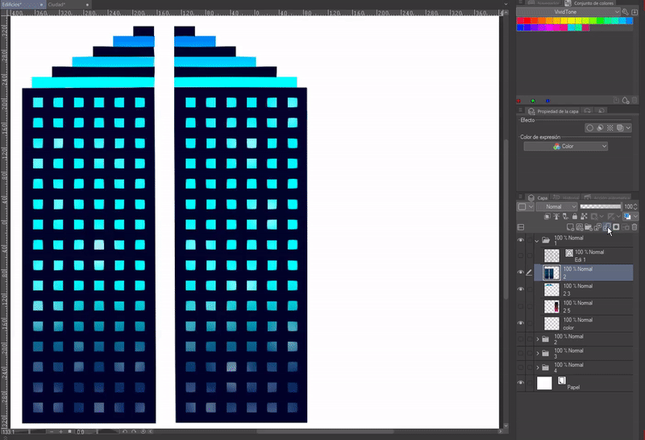Switch to the Edificios document tab

tap(23, 4)
